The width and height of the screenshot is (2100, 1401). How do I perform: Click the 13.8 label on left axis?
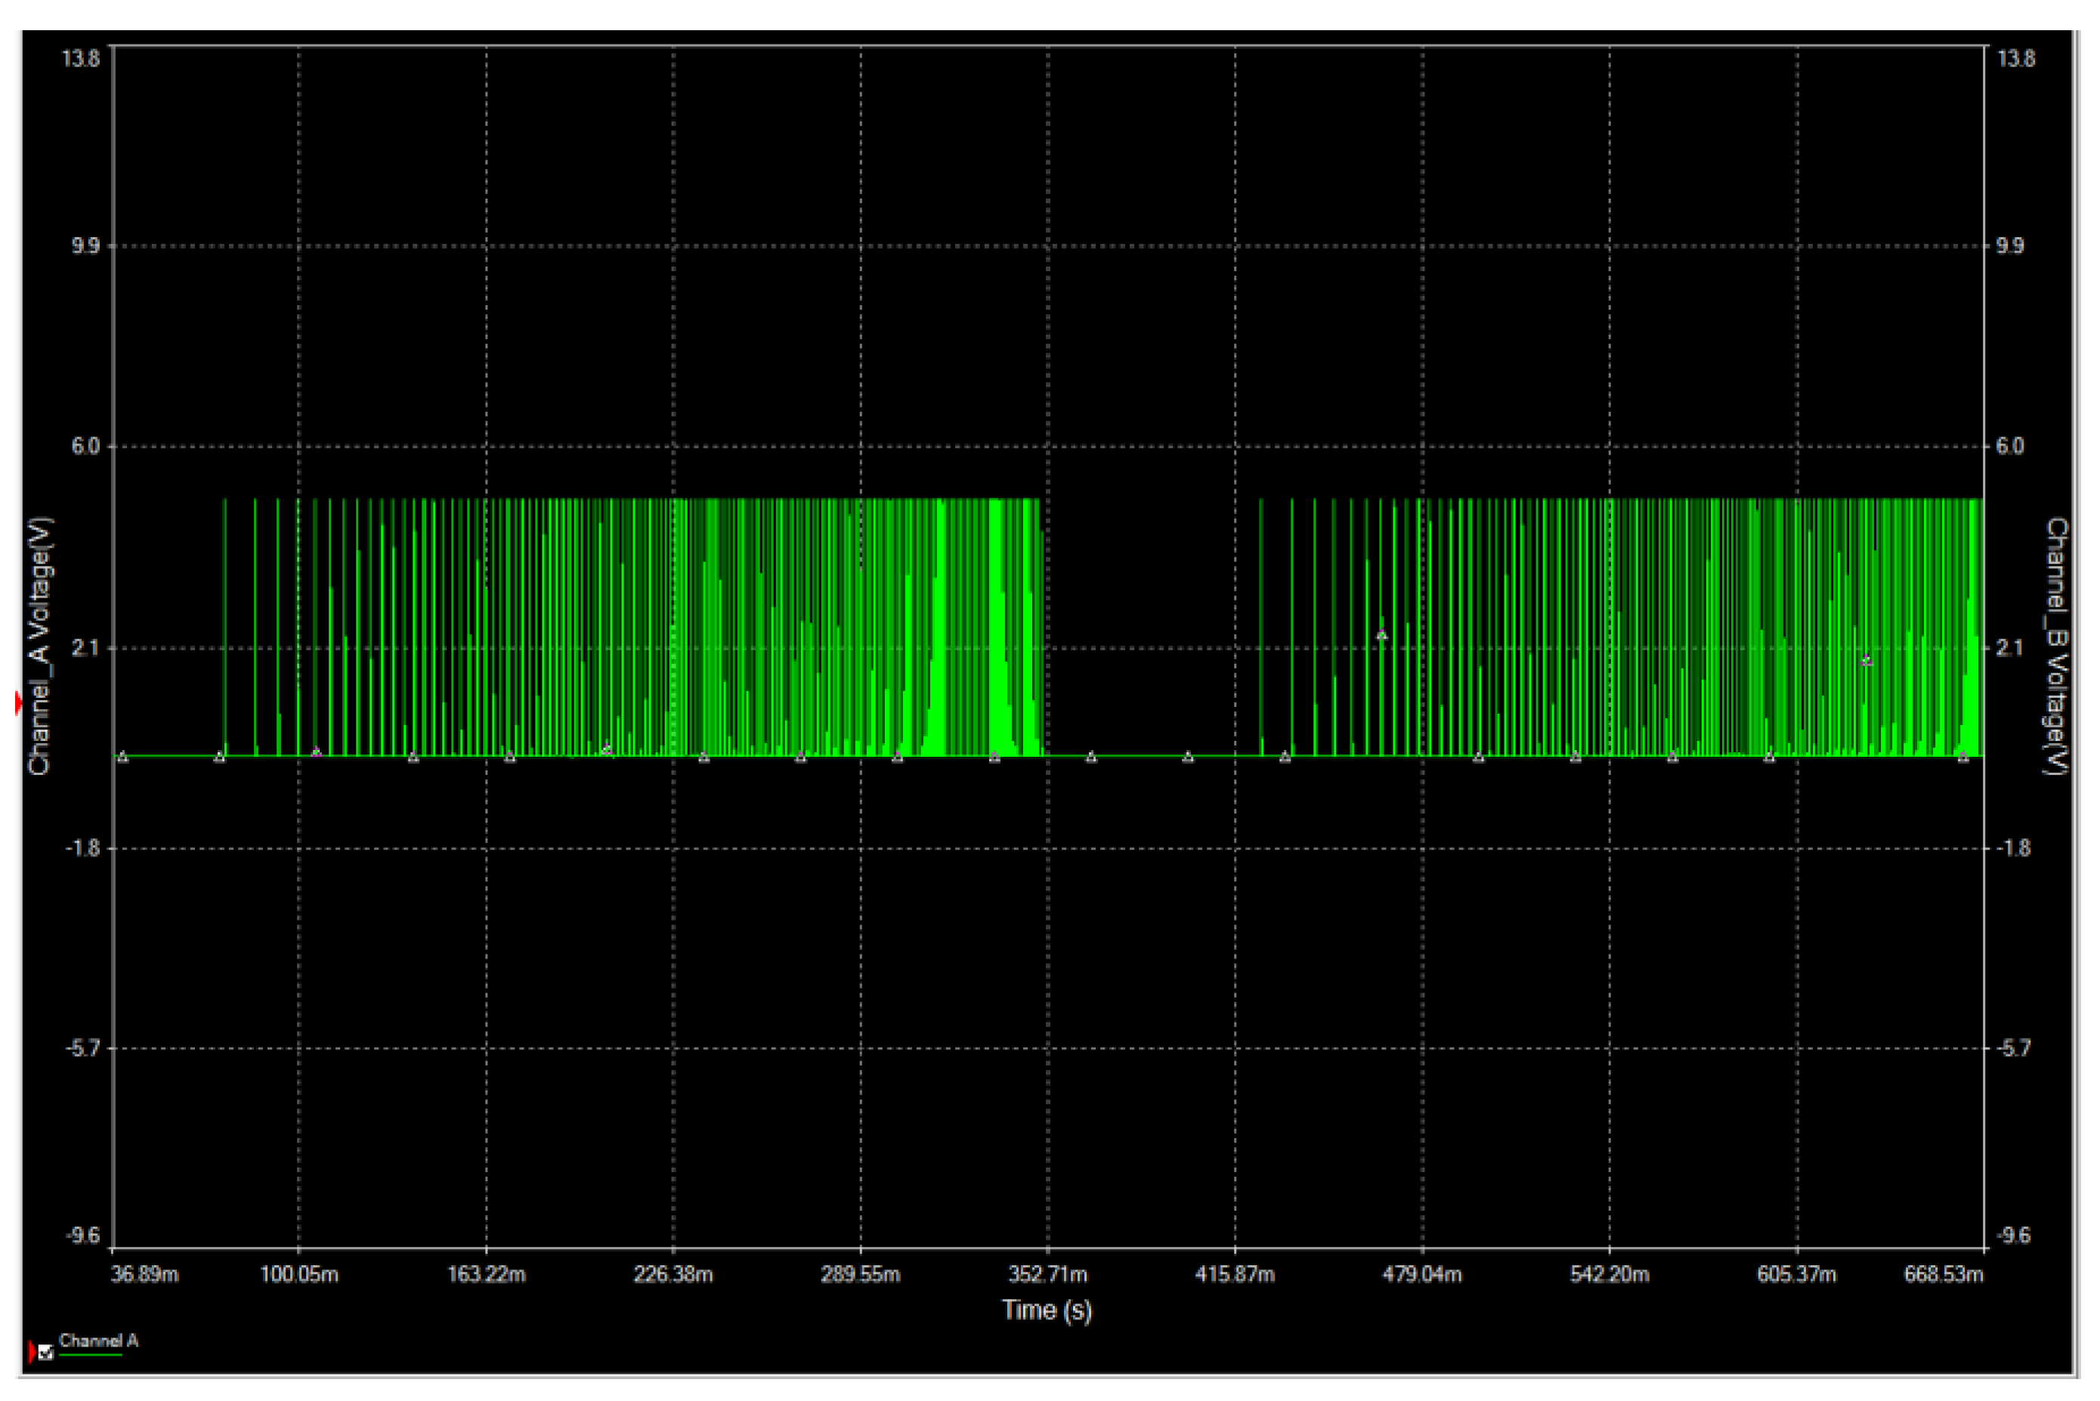click(x=79, y=59)
